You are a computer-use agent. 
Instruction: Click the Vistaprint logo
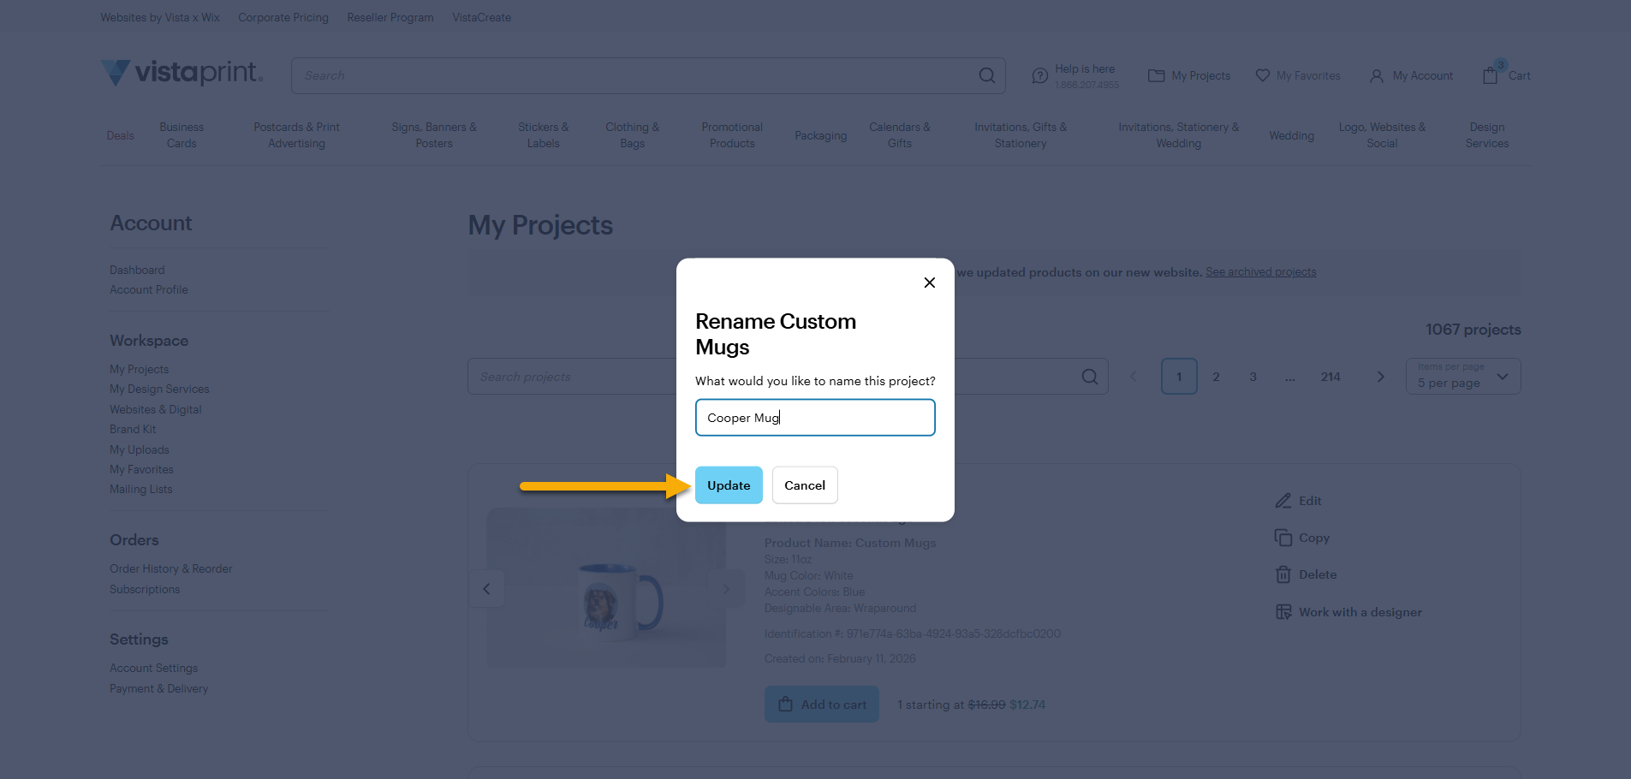click(182, 73)
